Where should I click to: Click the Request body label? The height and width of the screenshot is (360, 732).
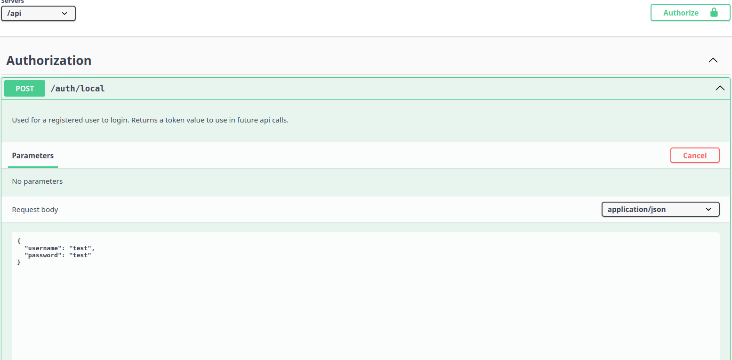(35, 209)
